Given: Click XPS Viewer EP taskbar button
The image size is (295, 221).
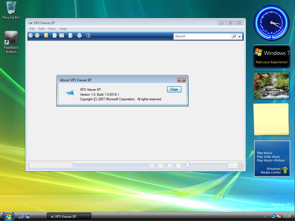Looking at the screenshot, I should [69, 217].
